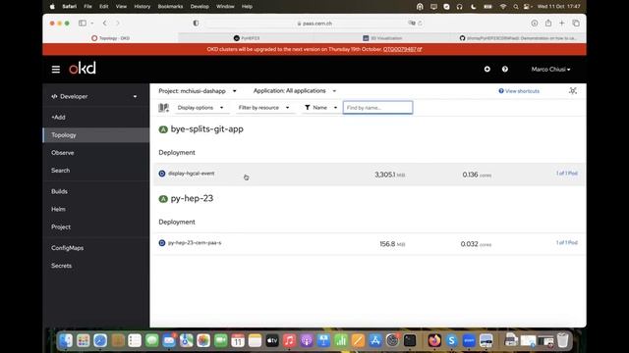The height and width of the screenshot is (353, 629).
Task: Click Safari share icon
Action: 548,24
